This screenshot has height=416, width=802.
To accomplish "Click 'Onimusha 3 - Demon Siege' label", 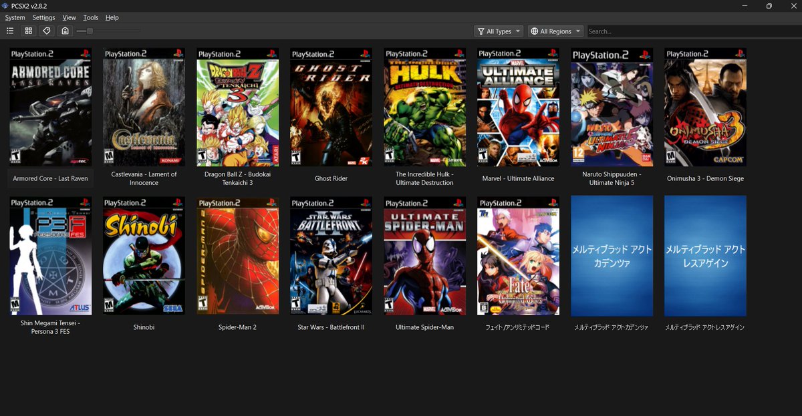I will [x=705, y=178].
